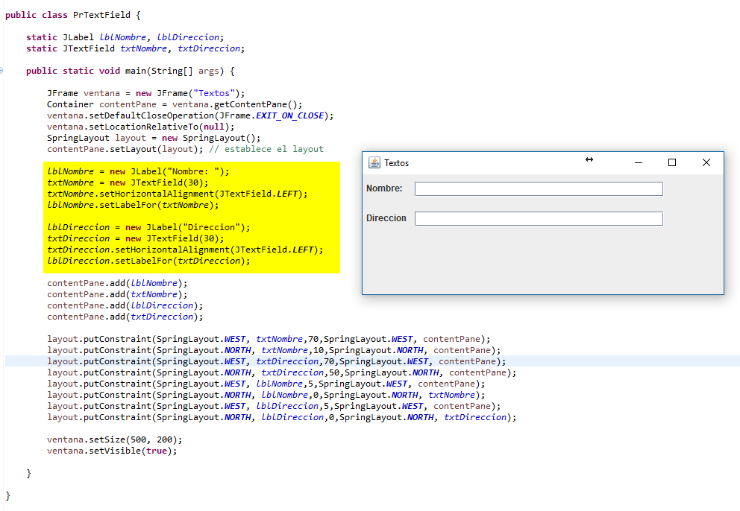The image size is (740, 511).
Task: Click the lblDireccion.setLabelFor(txtDireccion) line
Action: (x=148, y=261)
